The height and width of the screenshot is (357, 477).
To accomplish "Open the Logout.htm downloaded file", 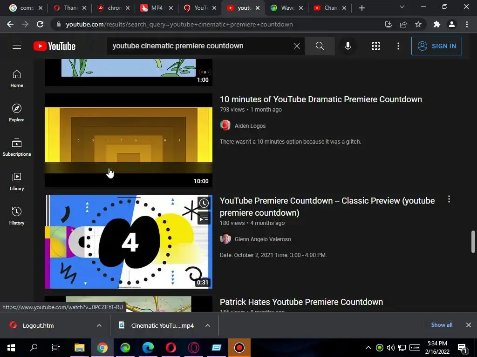I will (38, 325).
